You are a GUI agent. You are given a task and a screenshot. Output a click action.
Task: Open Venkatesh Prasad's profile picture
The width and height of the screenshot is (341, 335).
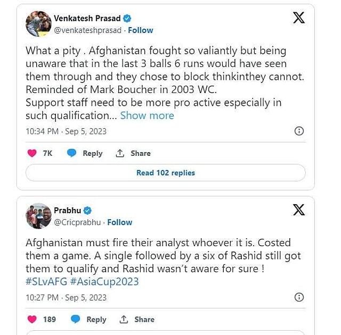(x=38, y=23)
